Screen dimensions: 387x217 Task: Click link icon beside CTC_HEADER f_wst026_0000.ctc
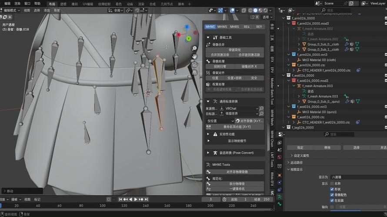pos(357,122)
